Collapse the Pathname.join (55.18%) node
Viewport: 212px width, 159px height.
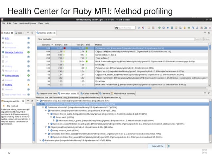click(46, 111)
